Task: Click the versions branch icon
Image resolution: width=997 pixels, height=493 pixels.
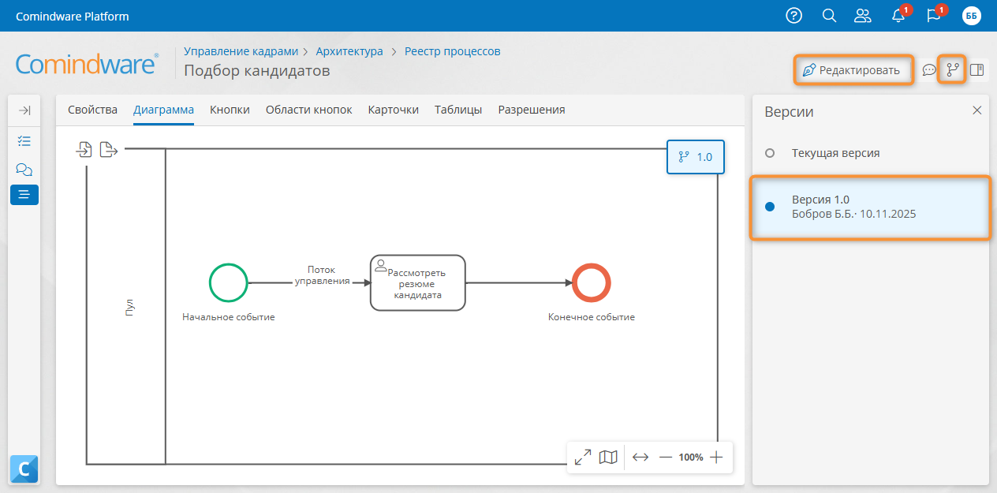Action: click(953, 70)
